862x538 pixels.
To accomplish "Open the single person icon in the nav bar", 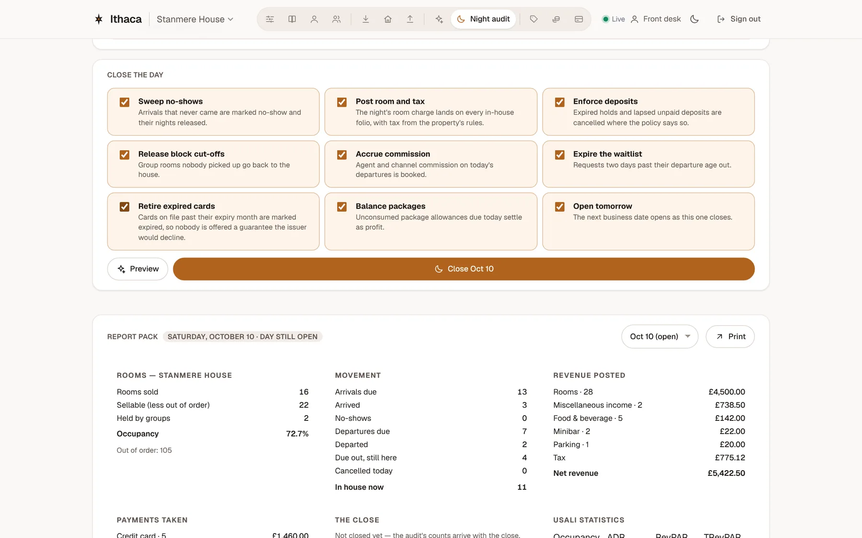I will 314,19.
